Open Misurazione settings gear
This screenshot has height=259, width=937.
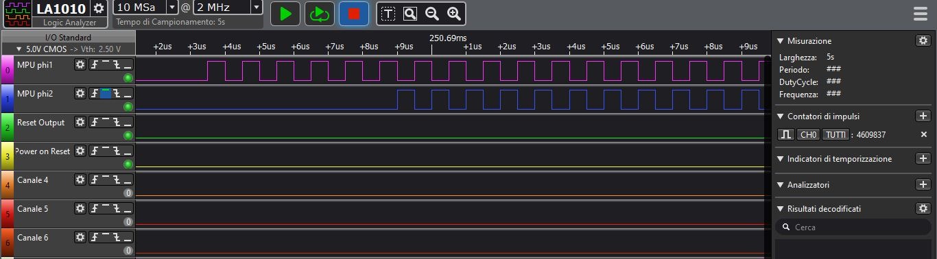[x=923, y=40]
